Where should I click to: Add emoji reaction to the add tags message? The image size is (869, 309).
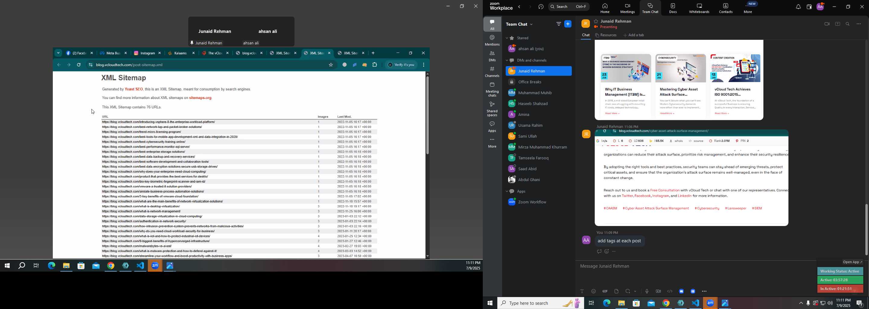606,252
